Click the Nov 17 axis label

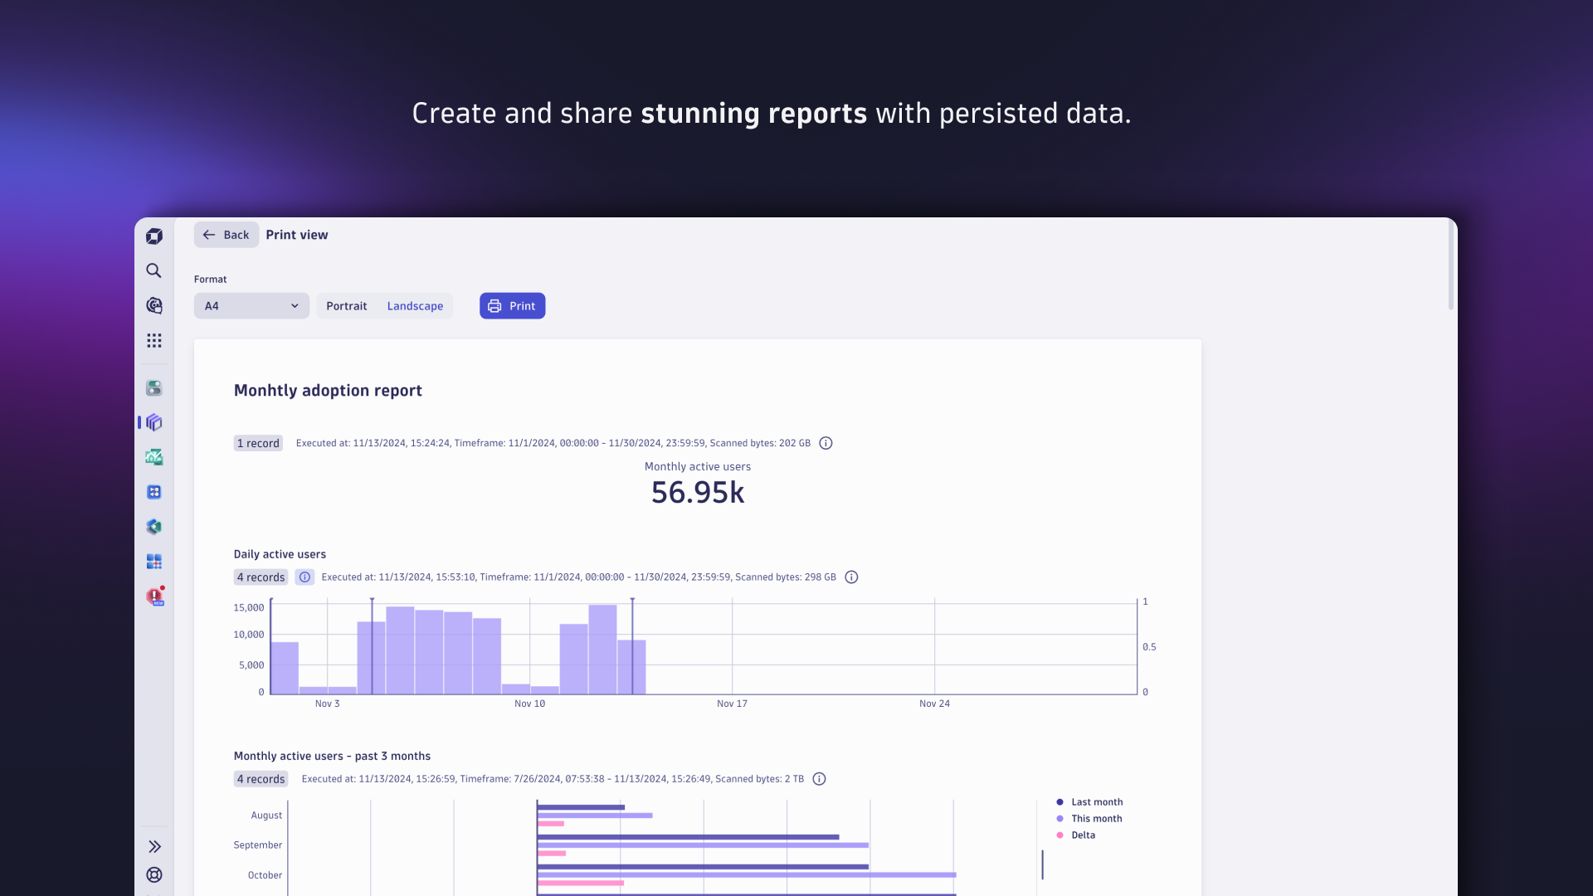732,704
